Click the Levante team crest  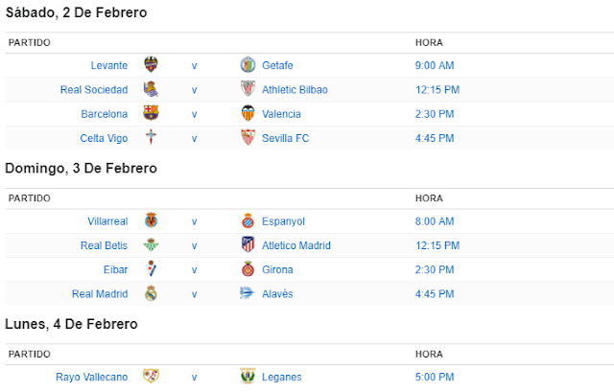point(151,64)
